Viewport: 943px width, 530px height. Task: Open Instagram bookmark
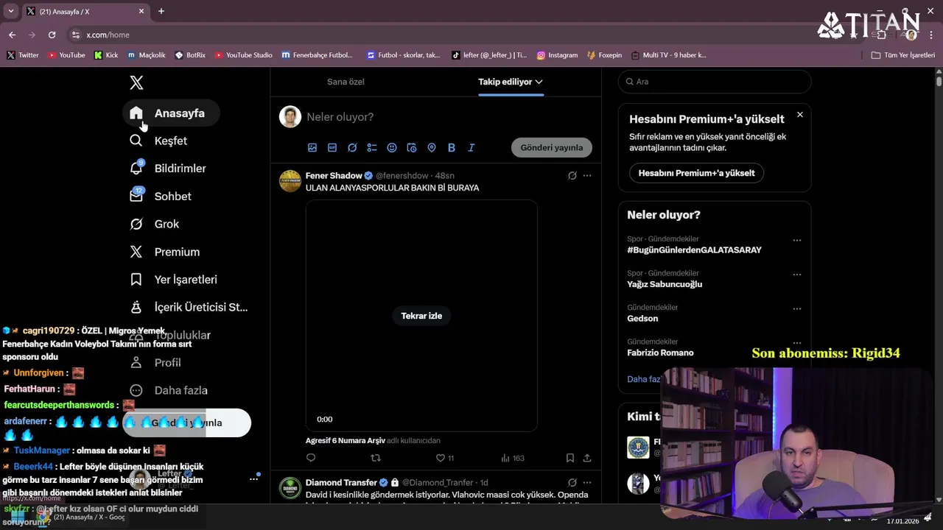click(557, 55)
